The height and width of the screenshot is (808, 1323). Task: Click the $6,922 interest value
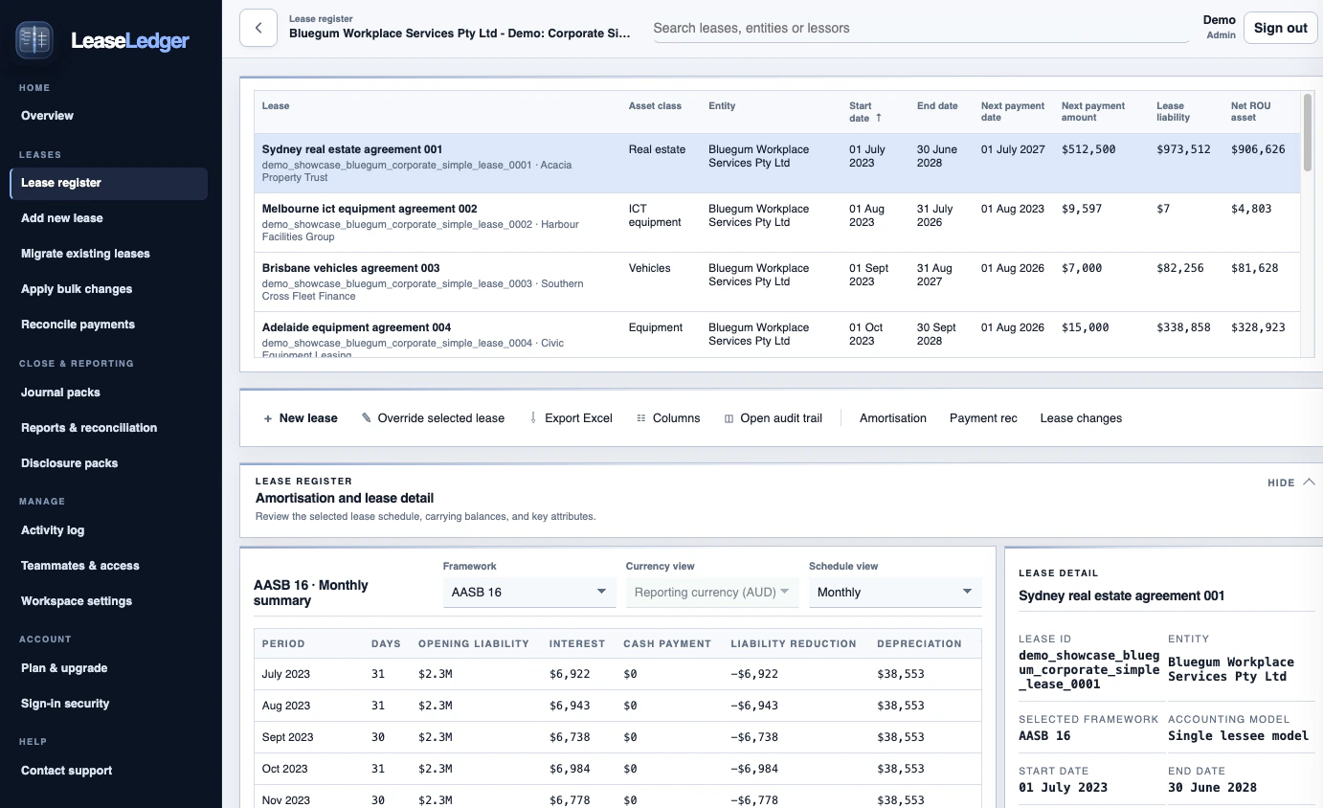click(570, 674)
